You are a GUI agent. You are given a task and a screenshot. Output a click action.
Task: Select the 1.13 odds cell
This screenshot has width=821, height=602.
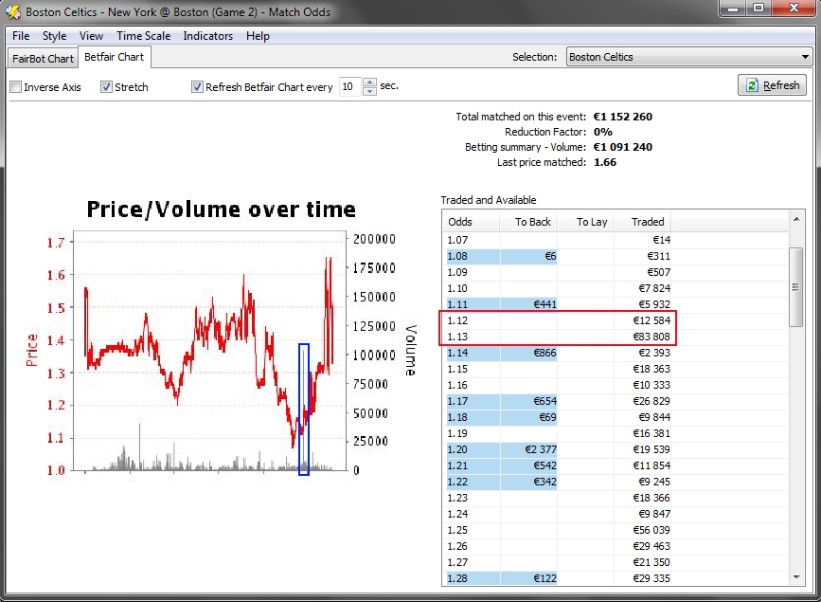[472, 337]
